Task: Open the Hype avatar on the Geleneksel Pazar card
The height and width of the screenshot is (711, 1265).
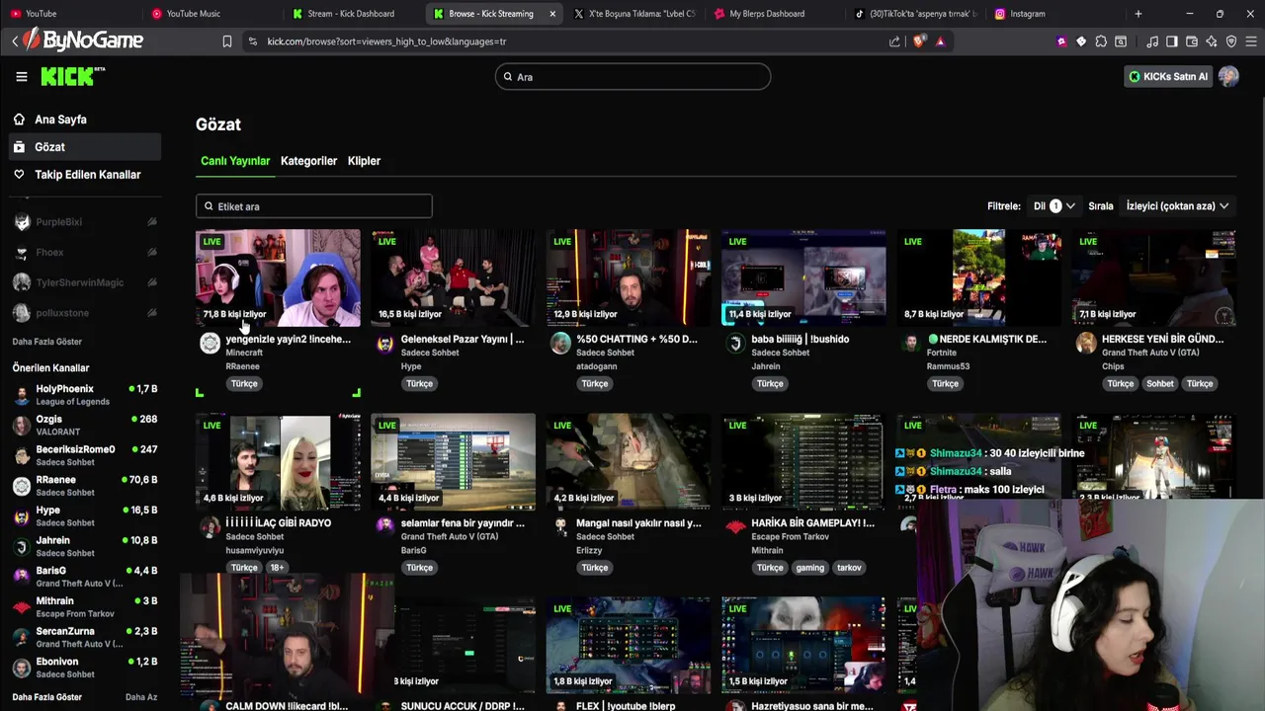Action: pos(384,343)
